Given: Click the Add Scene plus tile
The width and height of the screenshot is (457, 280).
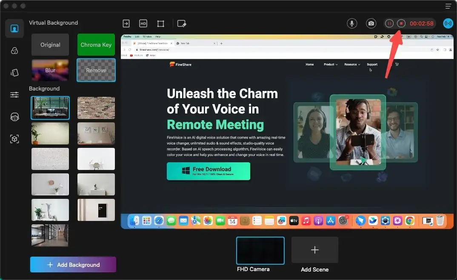Looking at the screenshot, I should coord(315,250).
